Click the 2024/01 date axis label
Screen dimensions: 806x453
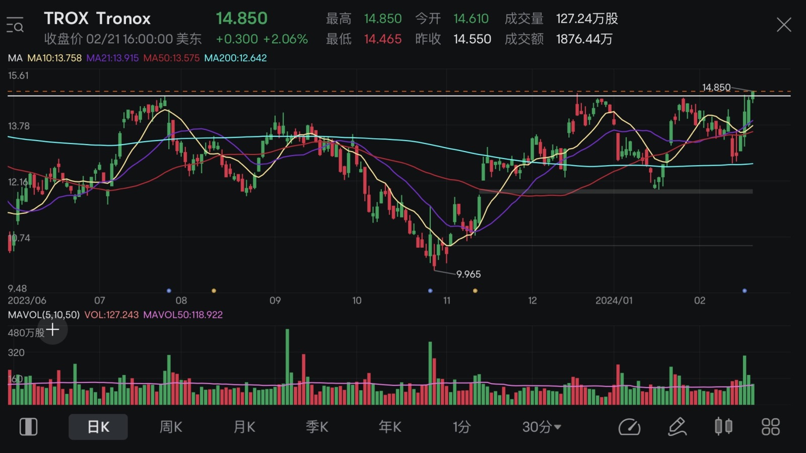tap(614, 300)
